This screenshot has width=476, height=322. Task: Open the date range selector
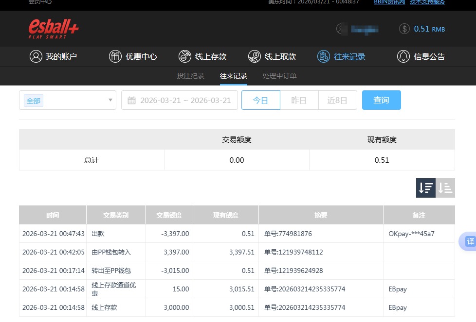(x=179, y=100)
